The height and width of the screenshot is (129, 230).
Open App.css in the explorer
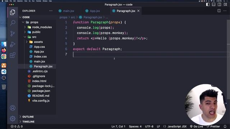pos(39,47)
